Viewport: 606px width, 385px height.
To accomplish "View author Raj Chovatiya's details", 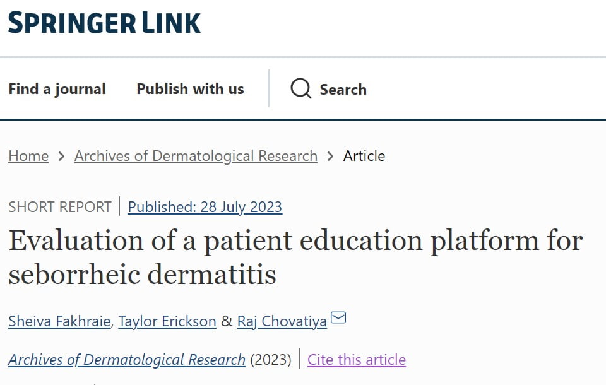I will tap(282, 321).
